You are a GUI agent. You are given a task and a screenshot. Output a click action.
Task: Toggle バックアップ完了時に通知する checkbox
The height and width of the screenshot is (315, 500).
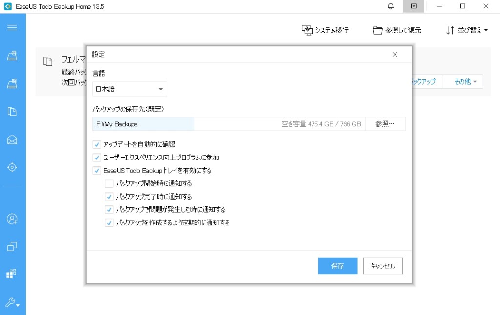pos(109,197)
